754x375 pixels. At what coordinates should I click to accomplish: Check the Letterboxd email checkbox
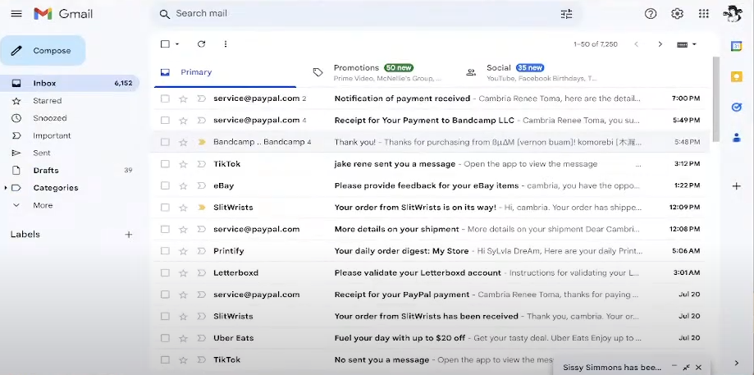pos(165,272)
